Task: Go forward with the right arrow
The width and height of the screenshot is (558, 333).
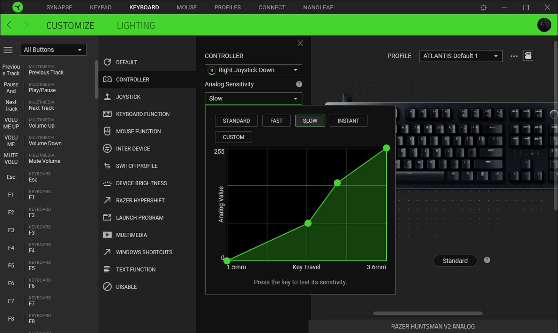Action: (26, 25)
